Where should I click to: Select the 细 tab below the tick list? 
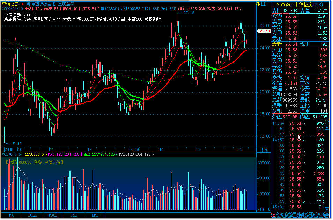tap(274, 215)
